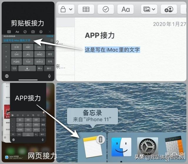Select the dark keyboard app card in switcher
Screen dimensions: 188x164
point(28,113)
